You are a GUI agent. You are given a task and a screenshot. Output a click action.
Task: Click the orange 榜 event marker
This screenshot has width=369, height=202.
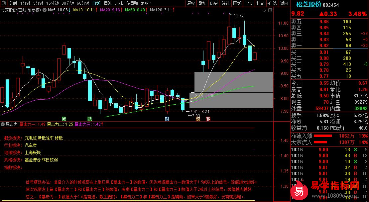pyautogui.click(x=198, y=119)
